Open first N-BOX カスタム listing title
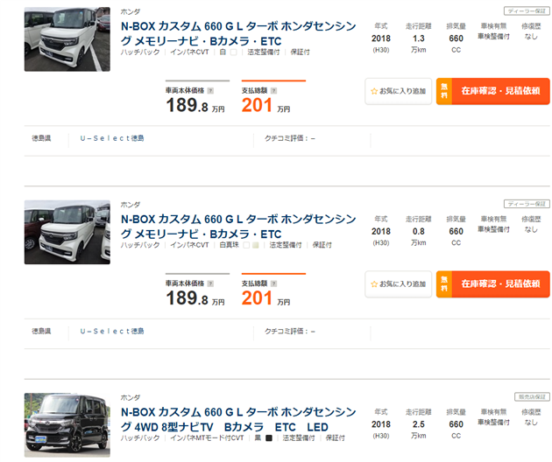This screenshot has width=552, height=462. [x=237, y=32]
